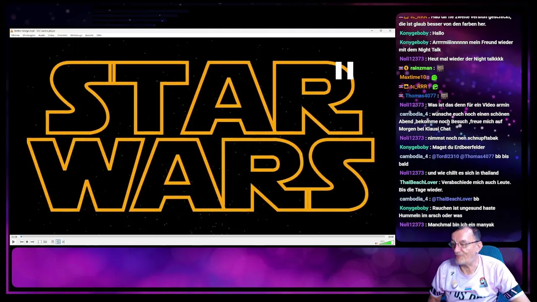The height and width of the screenshot is (302, 537).
Task: Click the badge icon beside rainzman
Action: tap(406, 68)
